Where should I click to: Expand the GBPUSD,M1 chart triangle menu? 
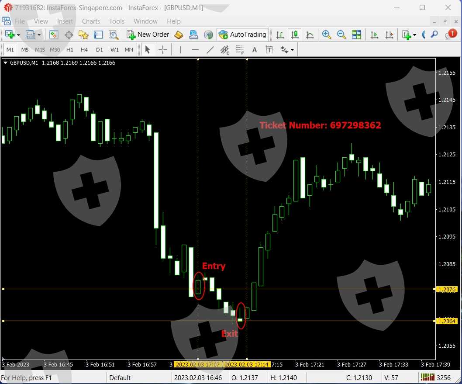coord(5,62)
